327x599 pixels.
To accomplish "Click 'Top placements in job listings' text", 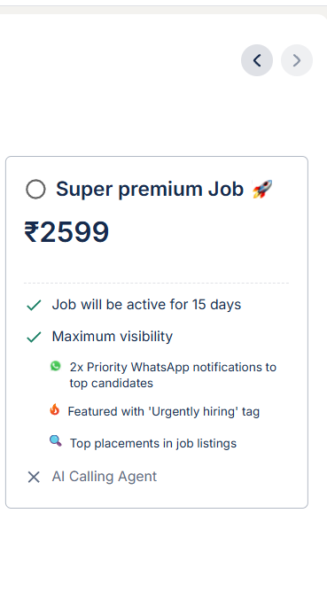I will (x=152, y=443).
